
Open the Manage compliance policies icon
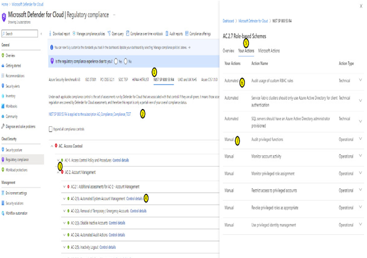(74, 34)
